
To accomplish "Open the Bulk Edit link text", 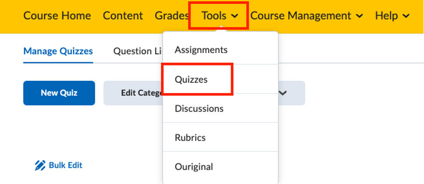I will click(65, 165).
